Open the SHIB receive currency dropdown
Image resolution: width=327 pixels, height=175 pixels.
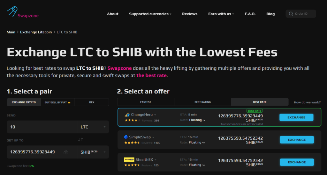click(x=93, y=152)
